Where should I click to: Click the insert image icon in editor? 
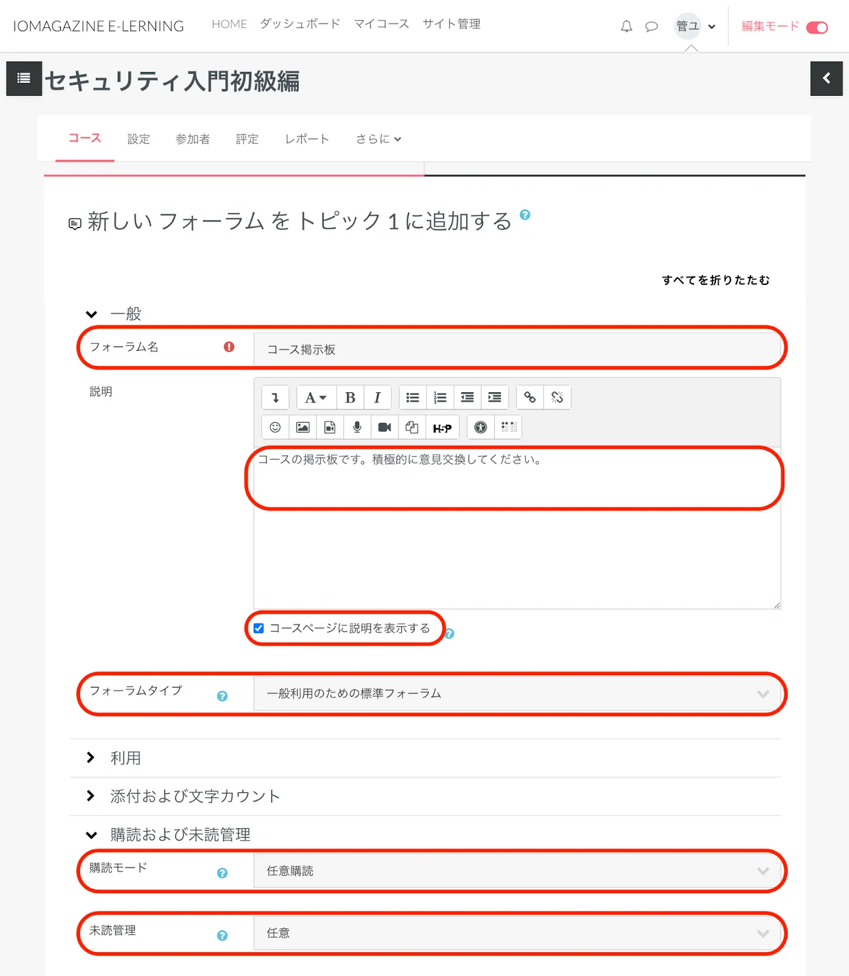[303, 427]
